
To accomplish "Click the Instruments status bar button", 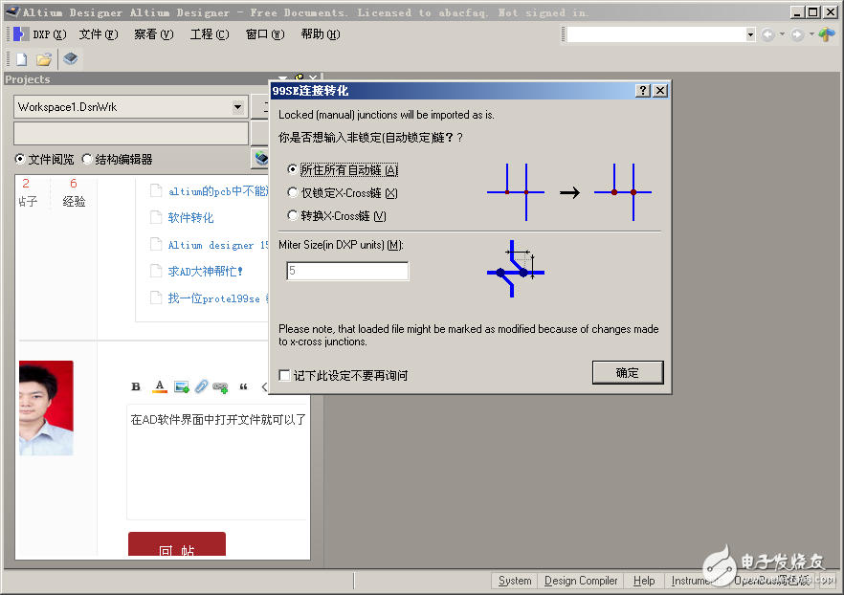I will [697, 581].
